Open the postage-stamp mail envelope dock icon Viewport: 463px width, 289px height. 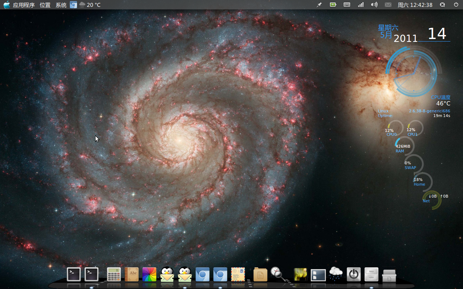click(238, 275)
